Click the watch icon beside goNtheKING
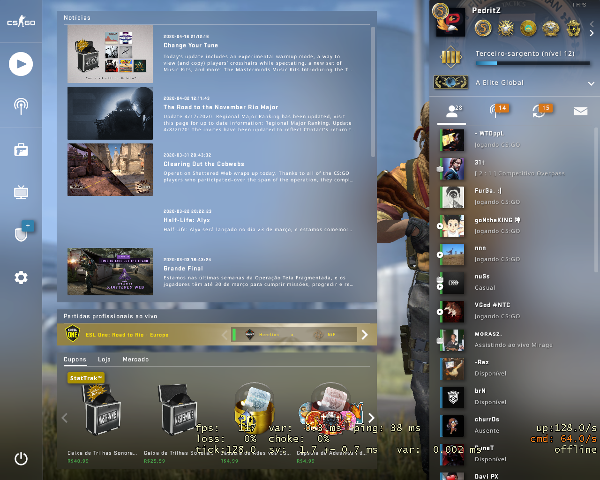Screen dimensions: 600x480 [440, 226]
